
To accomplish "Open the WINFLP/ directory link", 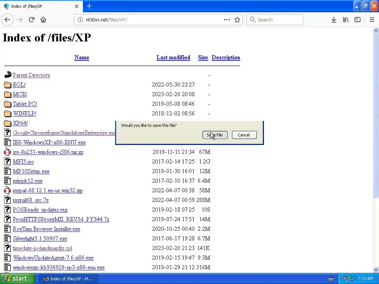I will click(x=25, y=114).
